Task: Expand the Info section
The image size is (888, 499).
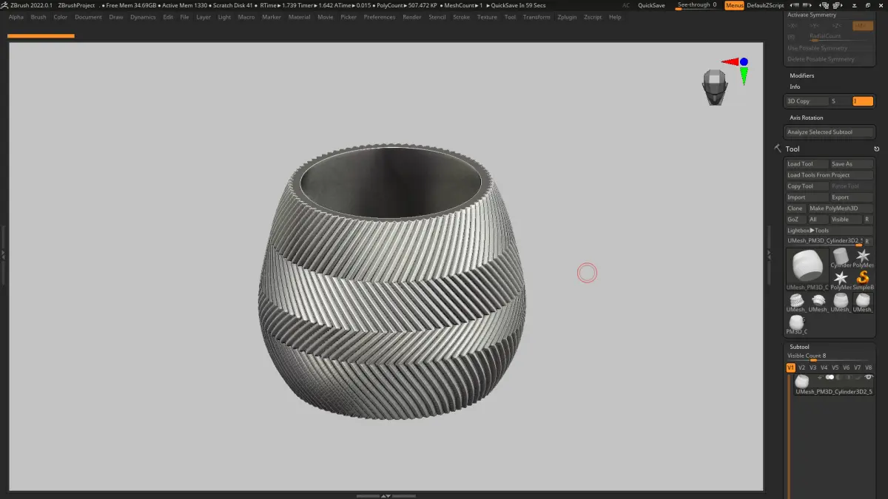Action: tap(795, 86)
